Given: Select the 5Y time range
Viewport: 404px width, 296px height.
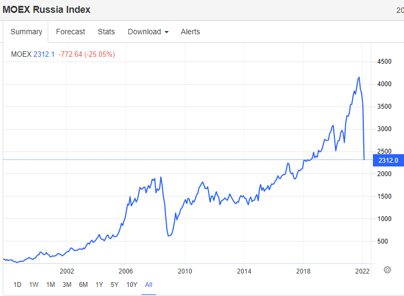Looking at the screenshot, I should [x=115, y=285].
